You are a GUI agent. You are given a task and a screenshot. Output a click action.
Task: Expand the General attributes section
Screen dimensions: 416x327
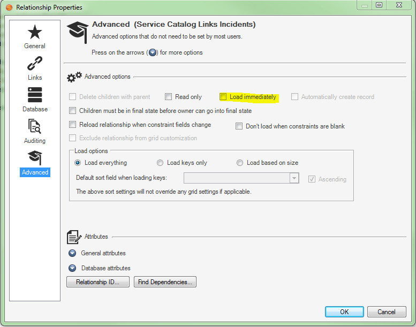pyautogui.click(x=72, y=253)
